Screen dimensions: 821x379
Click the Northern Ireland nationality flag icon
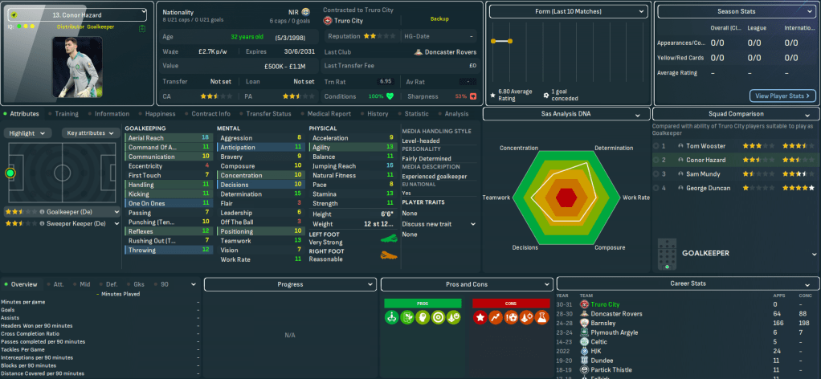tap(305, 13)
